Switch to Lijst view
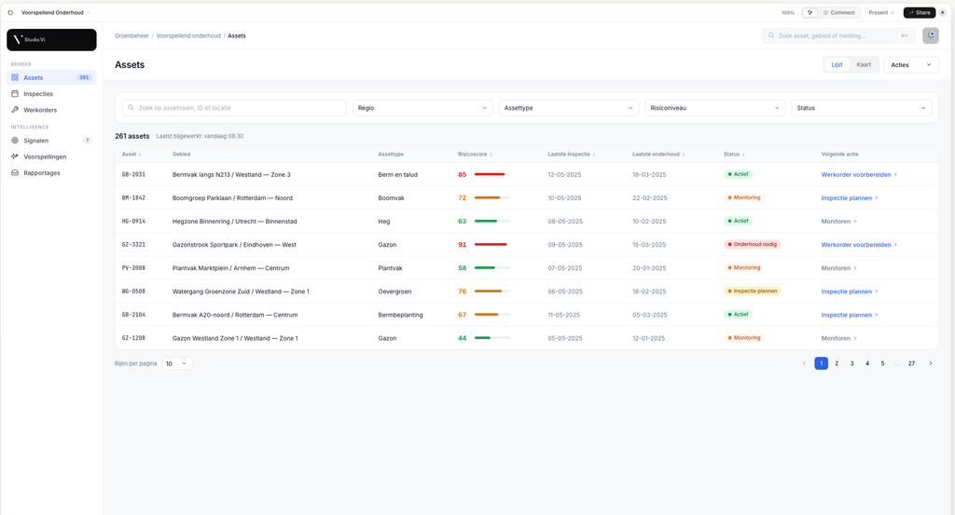Viewport: 955px width, 515px height. click(837, 64)
